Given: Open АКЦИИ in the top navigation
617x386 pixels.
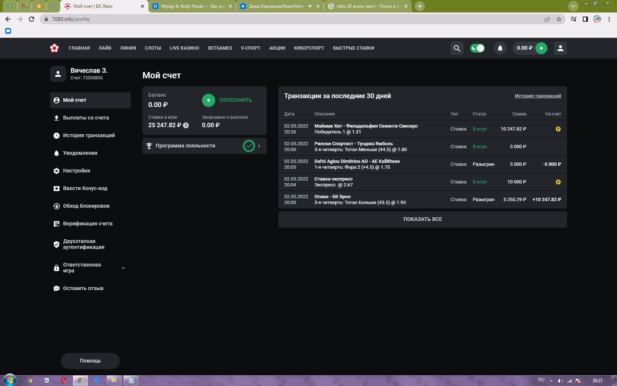Looking at the screenshot, I should [277, 48].
